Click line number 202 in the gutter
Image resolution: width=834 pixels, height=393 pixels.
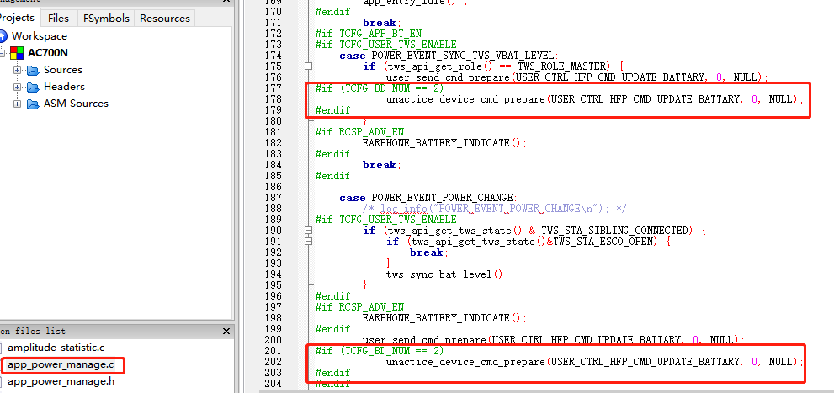(273, 362)
